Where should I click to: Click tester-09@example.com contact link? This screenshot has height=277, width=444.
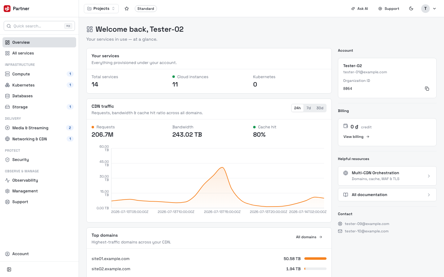[x=367, y=224]
